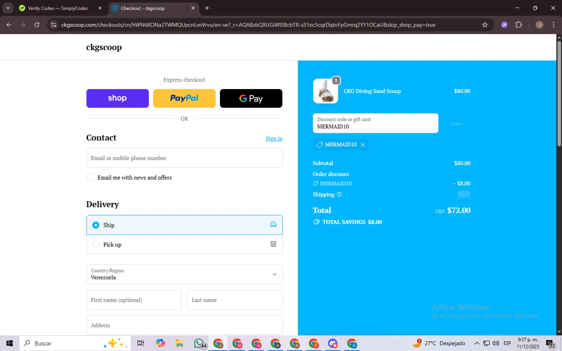Open the purple extension icon
Screen dimensions: 562x351
click(x=504, y=25)
